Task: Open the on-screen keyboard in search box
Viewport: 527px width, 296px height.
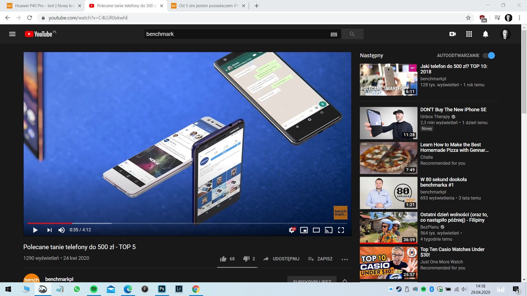Action: tap(334, 34)
